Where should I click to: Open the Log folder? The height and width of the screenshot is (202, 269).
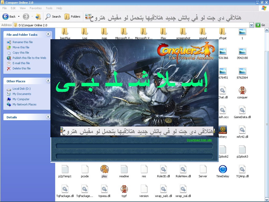[85, 33]
